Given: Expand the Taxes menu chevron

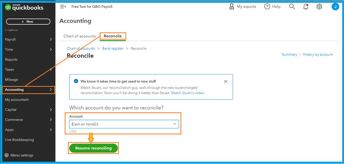Looking at the screenshot, I should 51,70.
